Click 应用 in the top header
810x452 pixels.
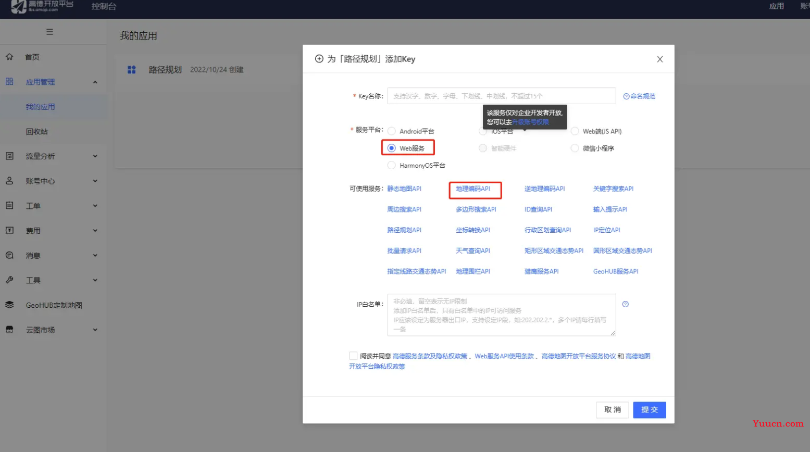[777, 6]
